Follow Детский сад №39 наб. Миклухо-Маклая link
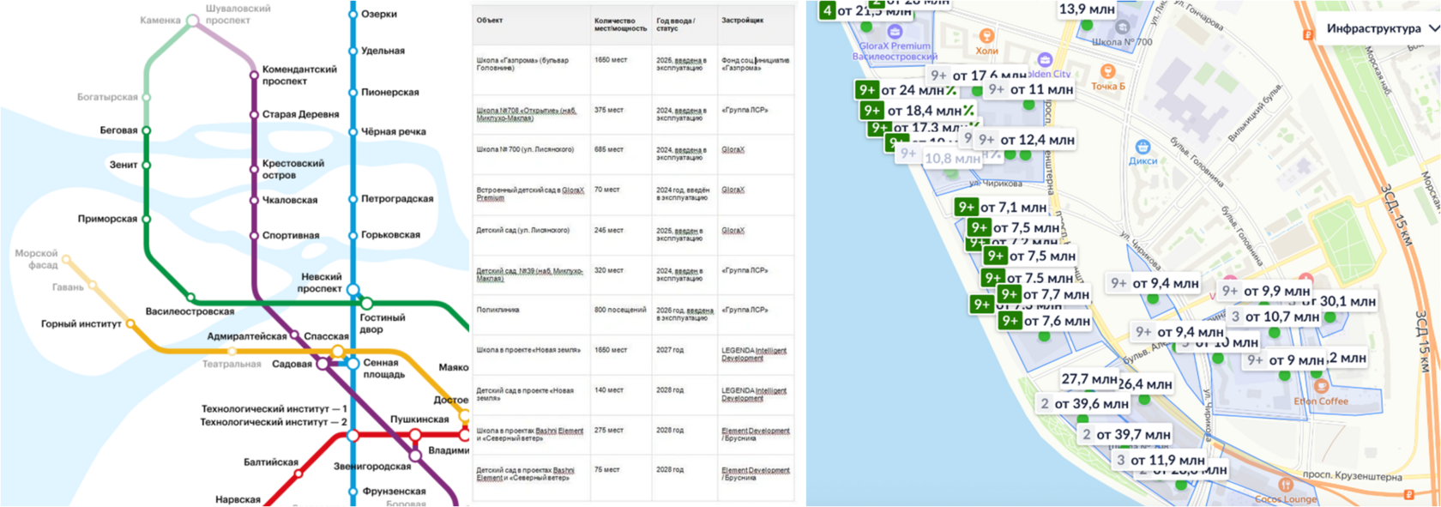Viewport: 1441px width, 507px height. (x=529, y=275)
